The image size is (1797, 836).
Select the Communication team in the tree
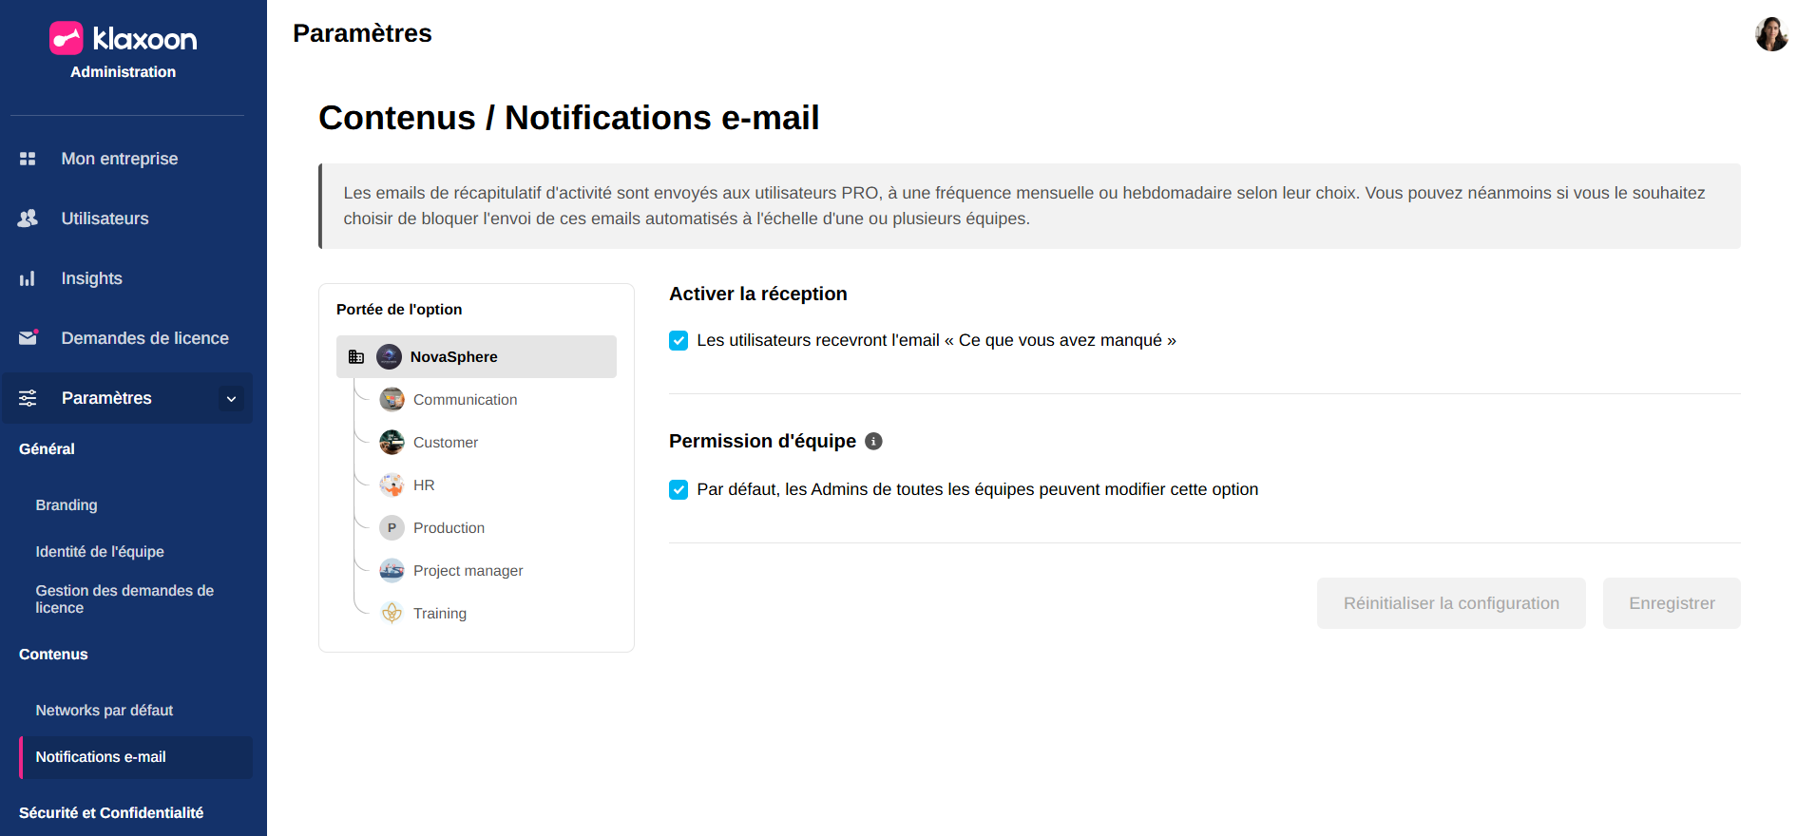tap(465, 400)
